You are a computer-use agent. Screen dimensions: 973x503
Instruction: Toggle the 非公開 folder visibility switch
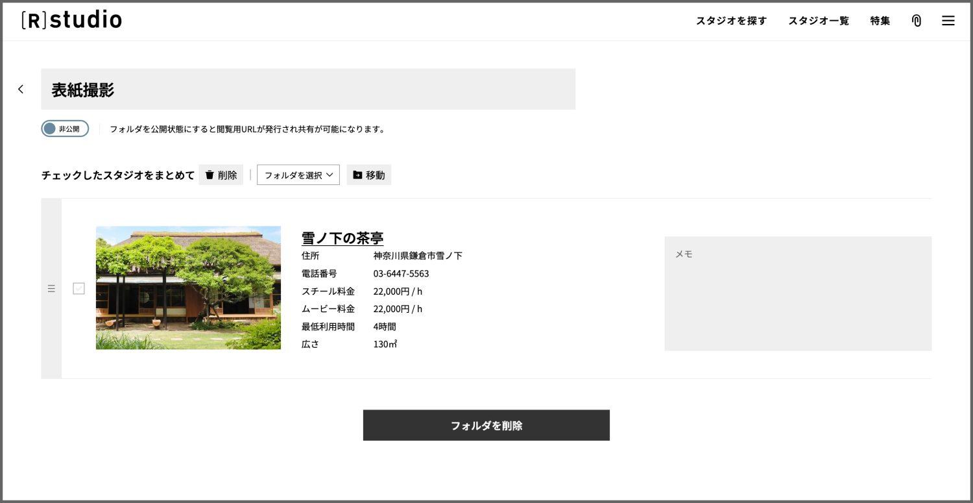[x=65, y=129]
